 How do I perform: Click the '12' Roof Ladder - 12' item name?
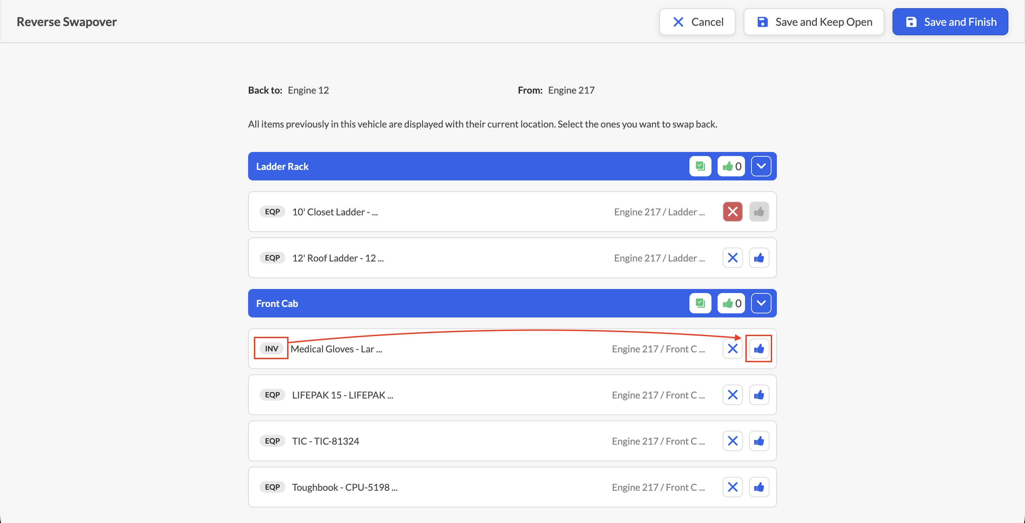pos(338,258)
